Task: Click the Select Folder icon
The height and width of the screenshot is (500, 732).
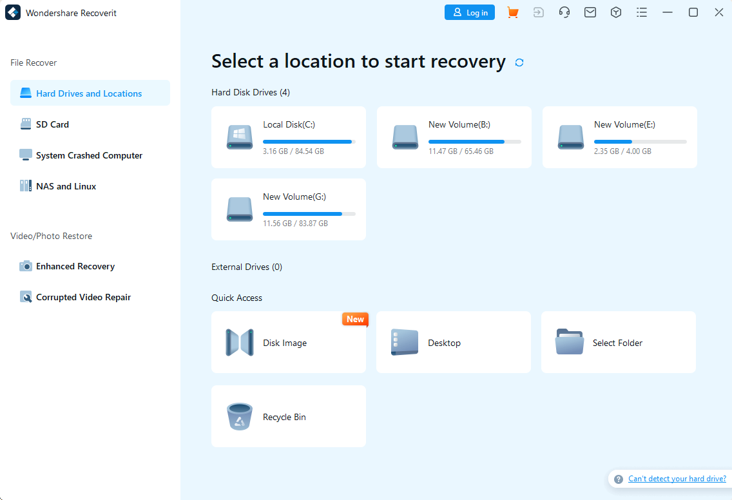Action: coord(570,341)
